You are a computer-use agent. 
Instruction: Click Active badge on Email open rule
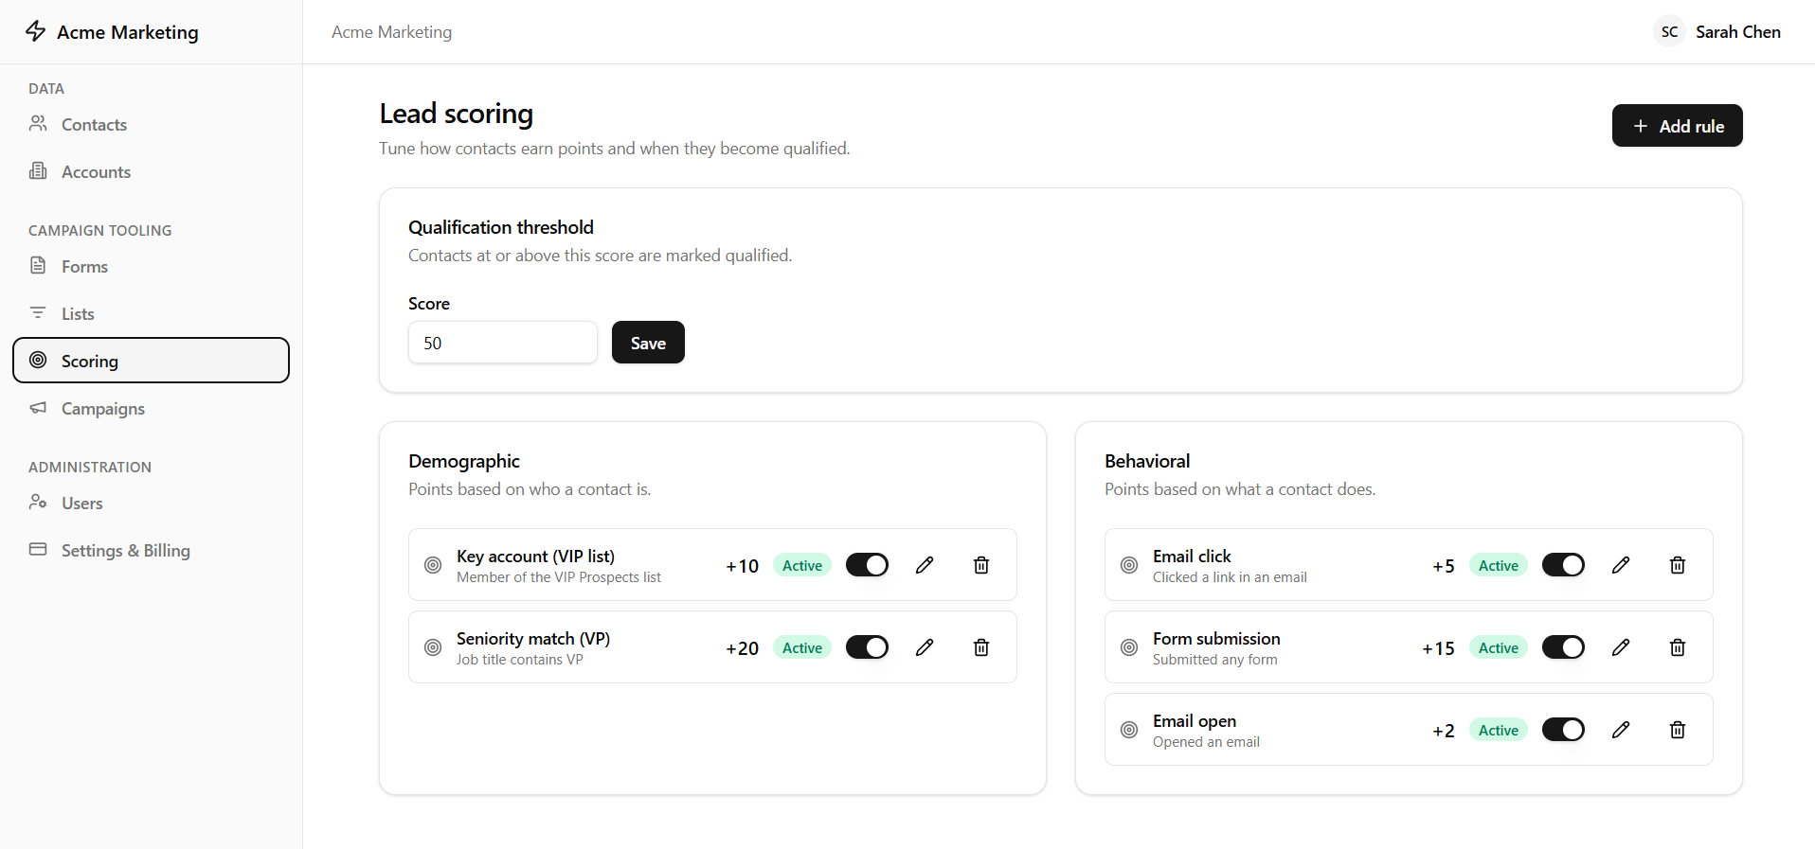tap(1499, 730)
